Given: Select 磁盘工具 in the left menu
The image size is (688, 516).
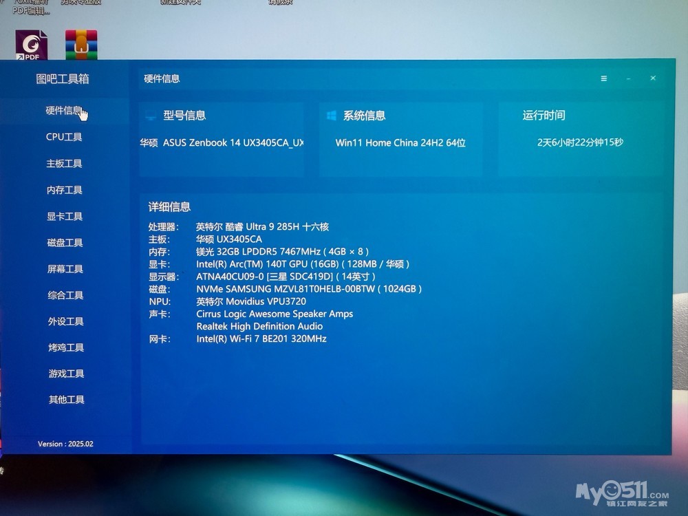Looking at the screenshot, I should coord(64,243).
